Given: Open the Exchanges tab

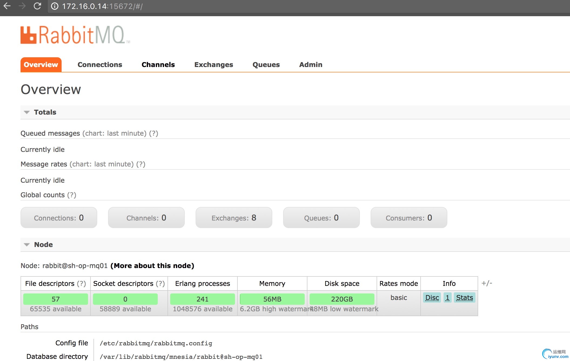Looking at the screenshot, I should [x=213, y=65].
